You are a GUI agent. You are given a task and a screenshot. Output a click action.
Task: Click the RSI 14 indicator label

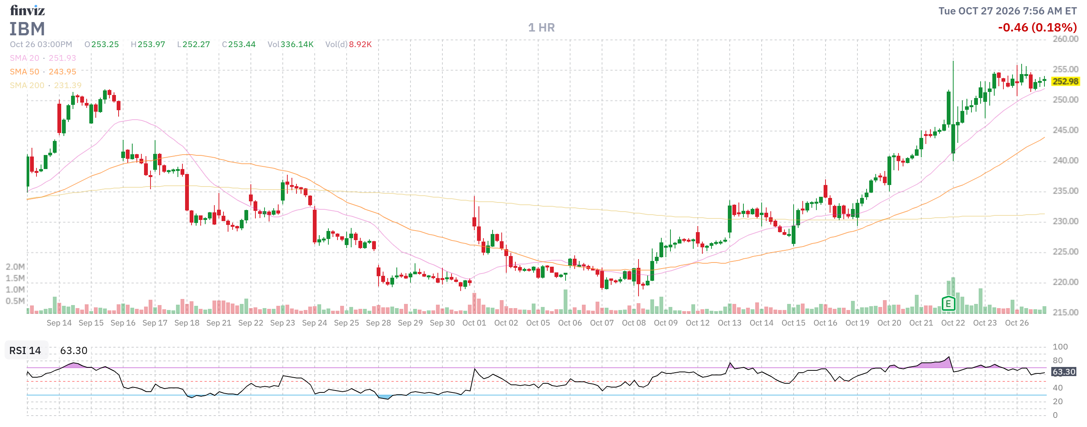(x=25, y=351)
